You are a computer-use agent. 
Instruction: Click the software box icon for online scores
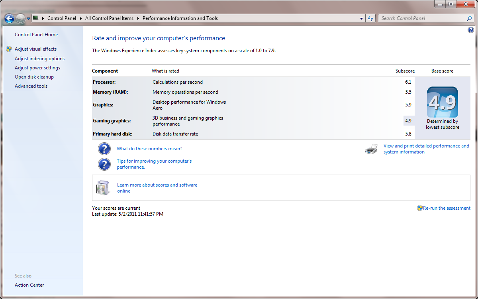tap(102, 188)
